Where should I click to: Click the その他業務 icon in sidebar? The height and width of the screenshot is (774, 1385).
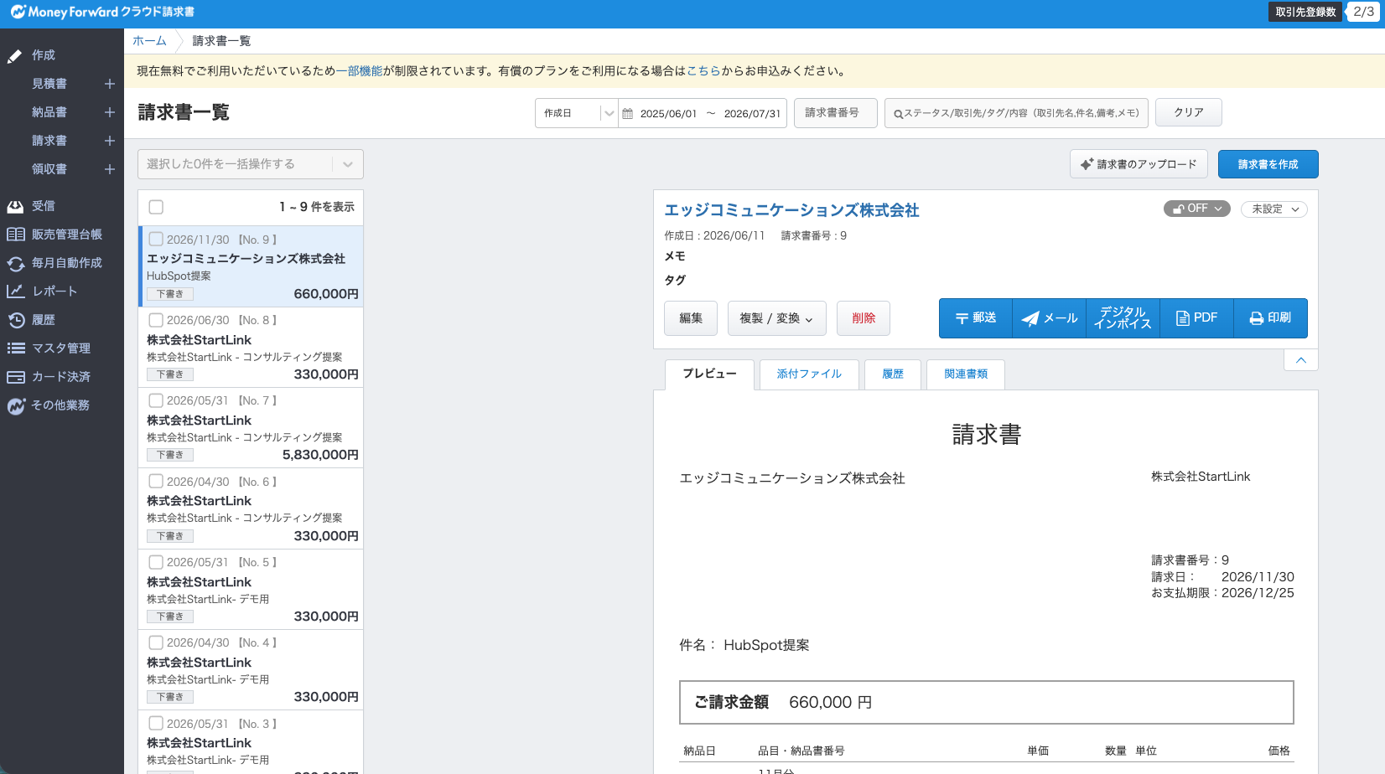tap(15, 406)
